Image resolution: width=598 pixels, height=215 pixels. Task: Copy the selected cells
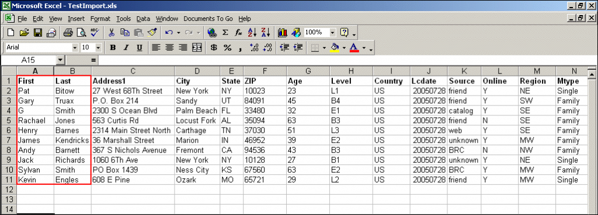tap(125, 33)
